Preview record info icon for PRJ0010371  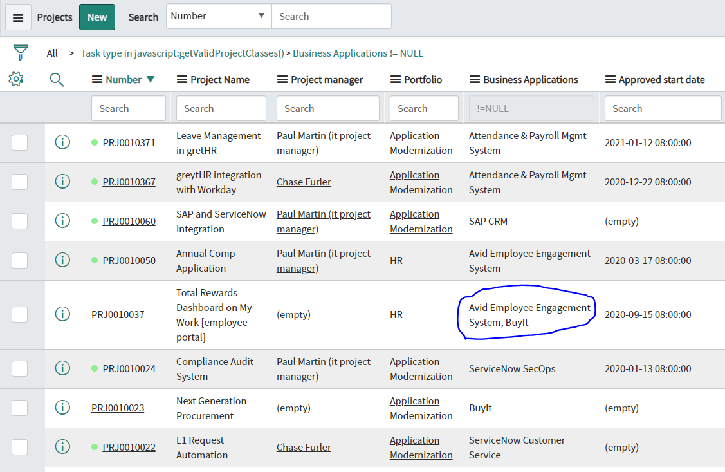(62, 142)
